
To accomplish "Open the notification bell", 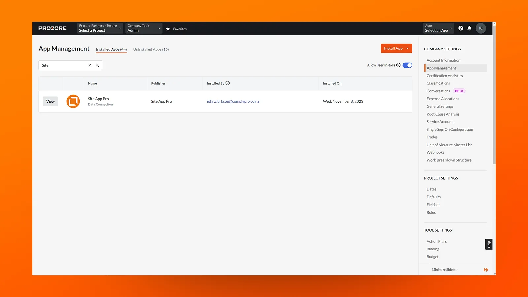I will (x=469, y=28).
